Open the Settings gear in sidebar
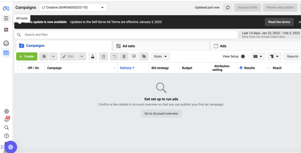 pyautogui.click(x=6, y=111)
